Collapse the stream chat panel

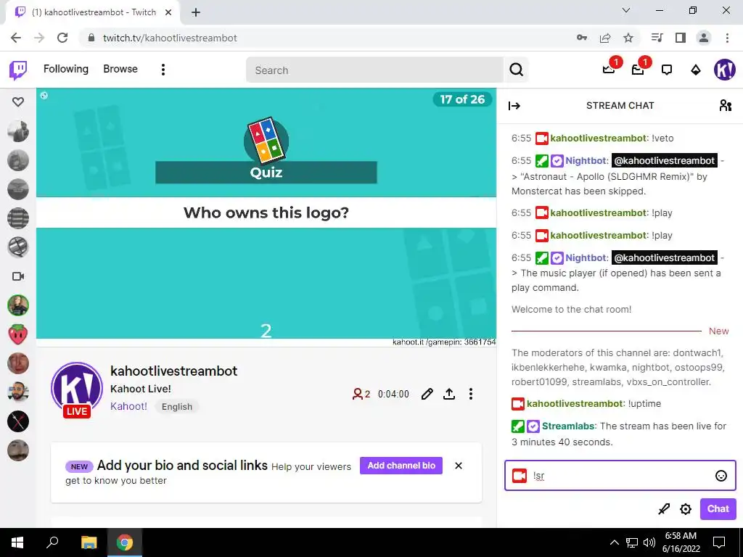pyautogui.click(x=514, y=106)
